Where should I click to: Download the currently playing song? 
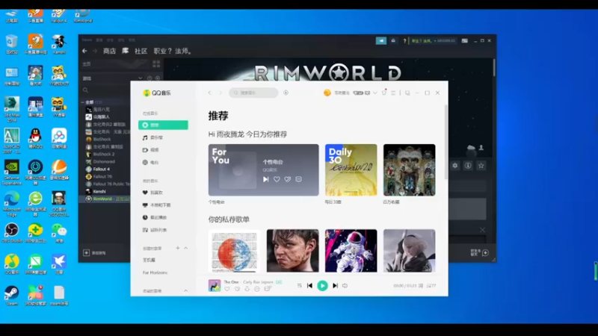[x=247, y=289]
